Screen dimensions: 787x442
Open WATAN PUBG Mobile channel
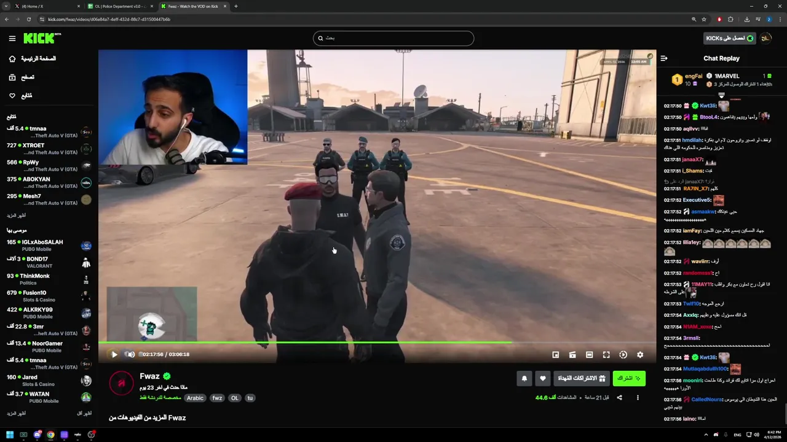(49, 398)
